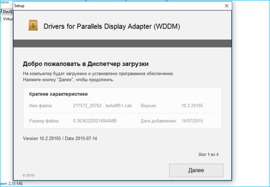This screenshot has height=187, width=270.
Task: Click the Version 10.2.29105 / Date 2015-07-14 line
Action: (60, 138)
